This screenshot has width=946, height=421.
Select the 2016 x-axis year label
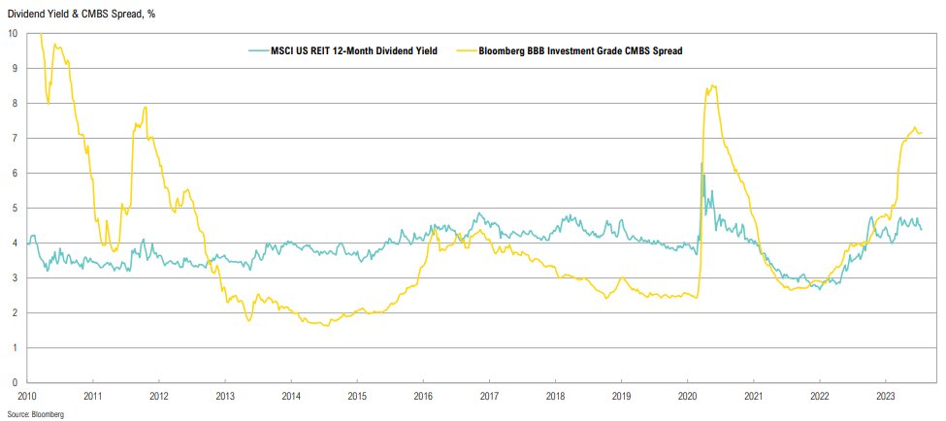coord(423,397)
